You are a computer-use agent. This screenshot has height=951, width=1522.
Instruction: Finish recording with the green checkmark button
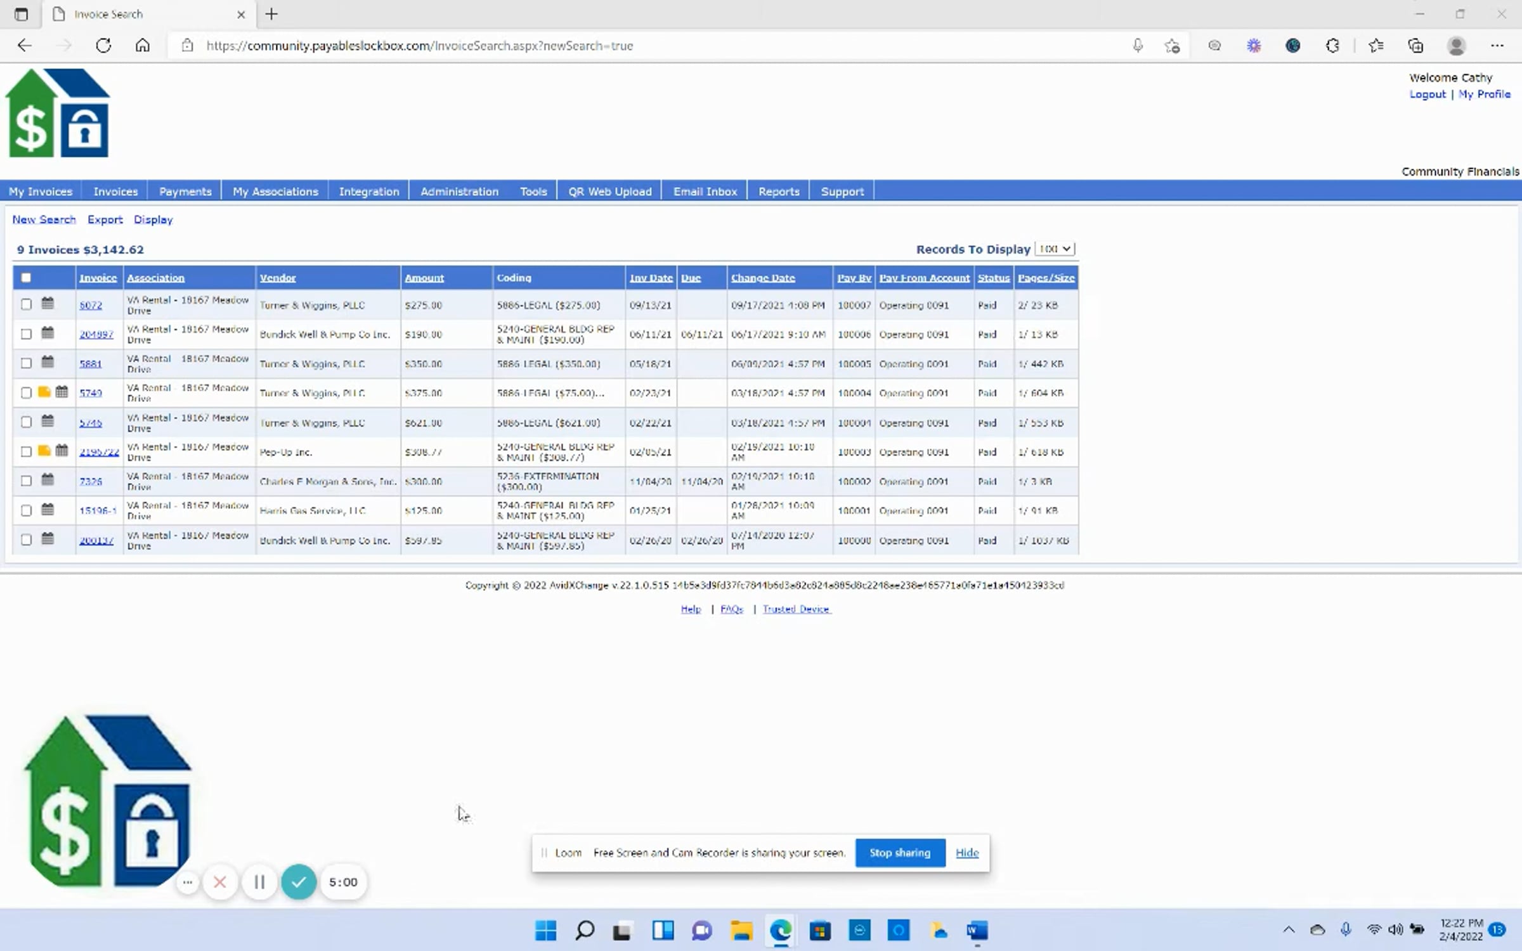click(299, 882)
